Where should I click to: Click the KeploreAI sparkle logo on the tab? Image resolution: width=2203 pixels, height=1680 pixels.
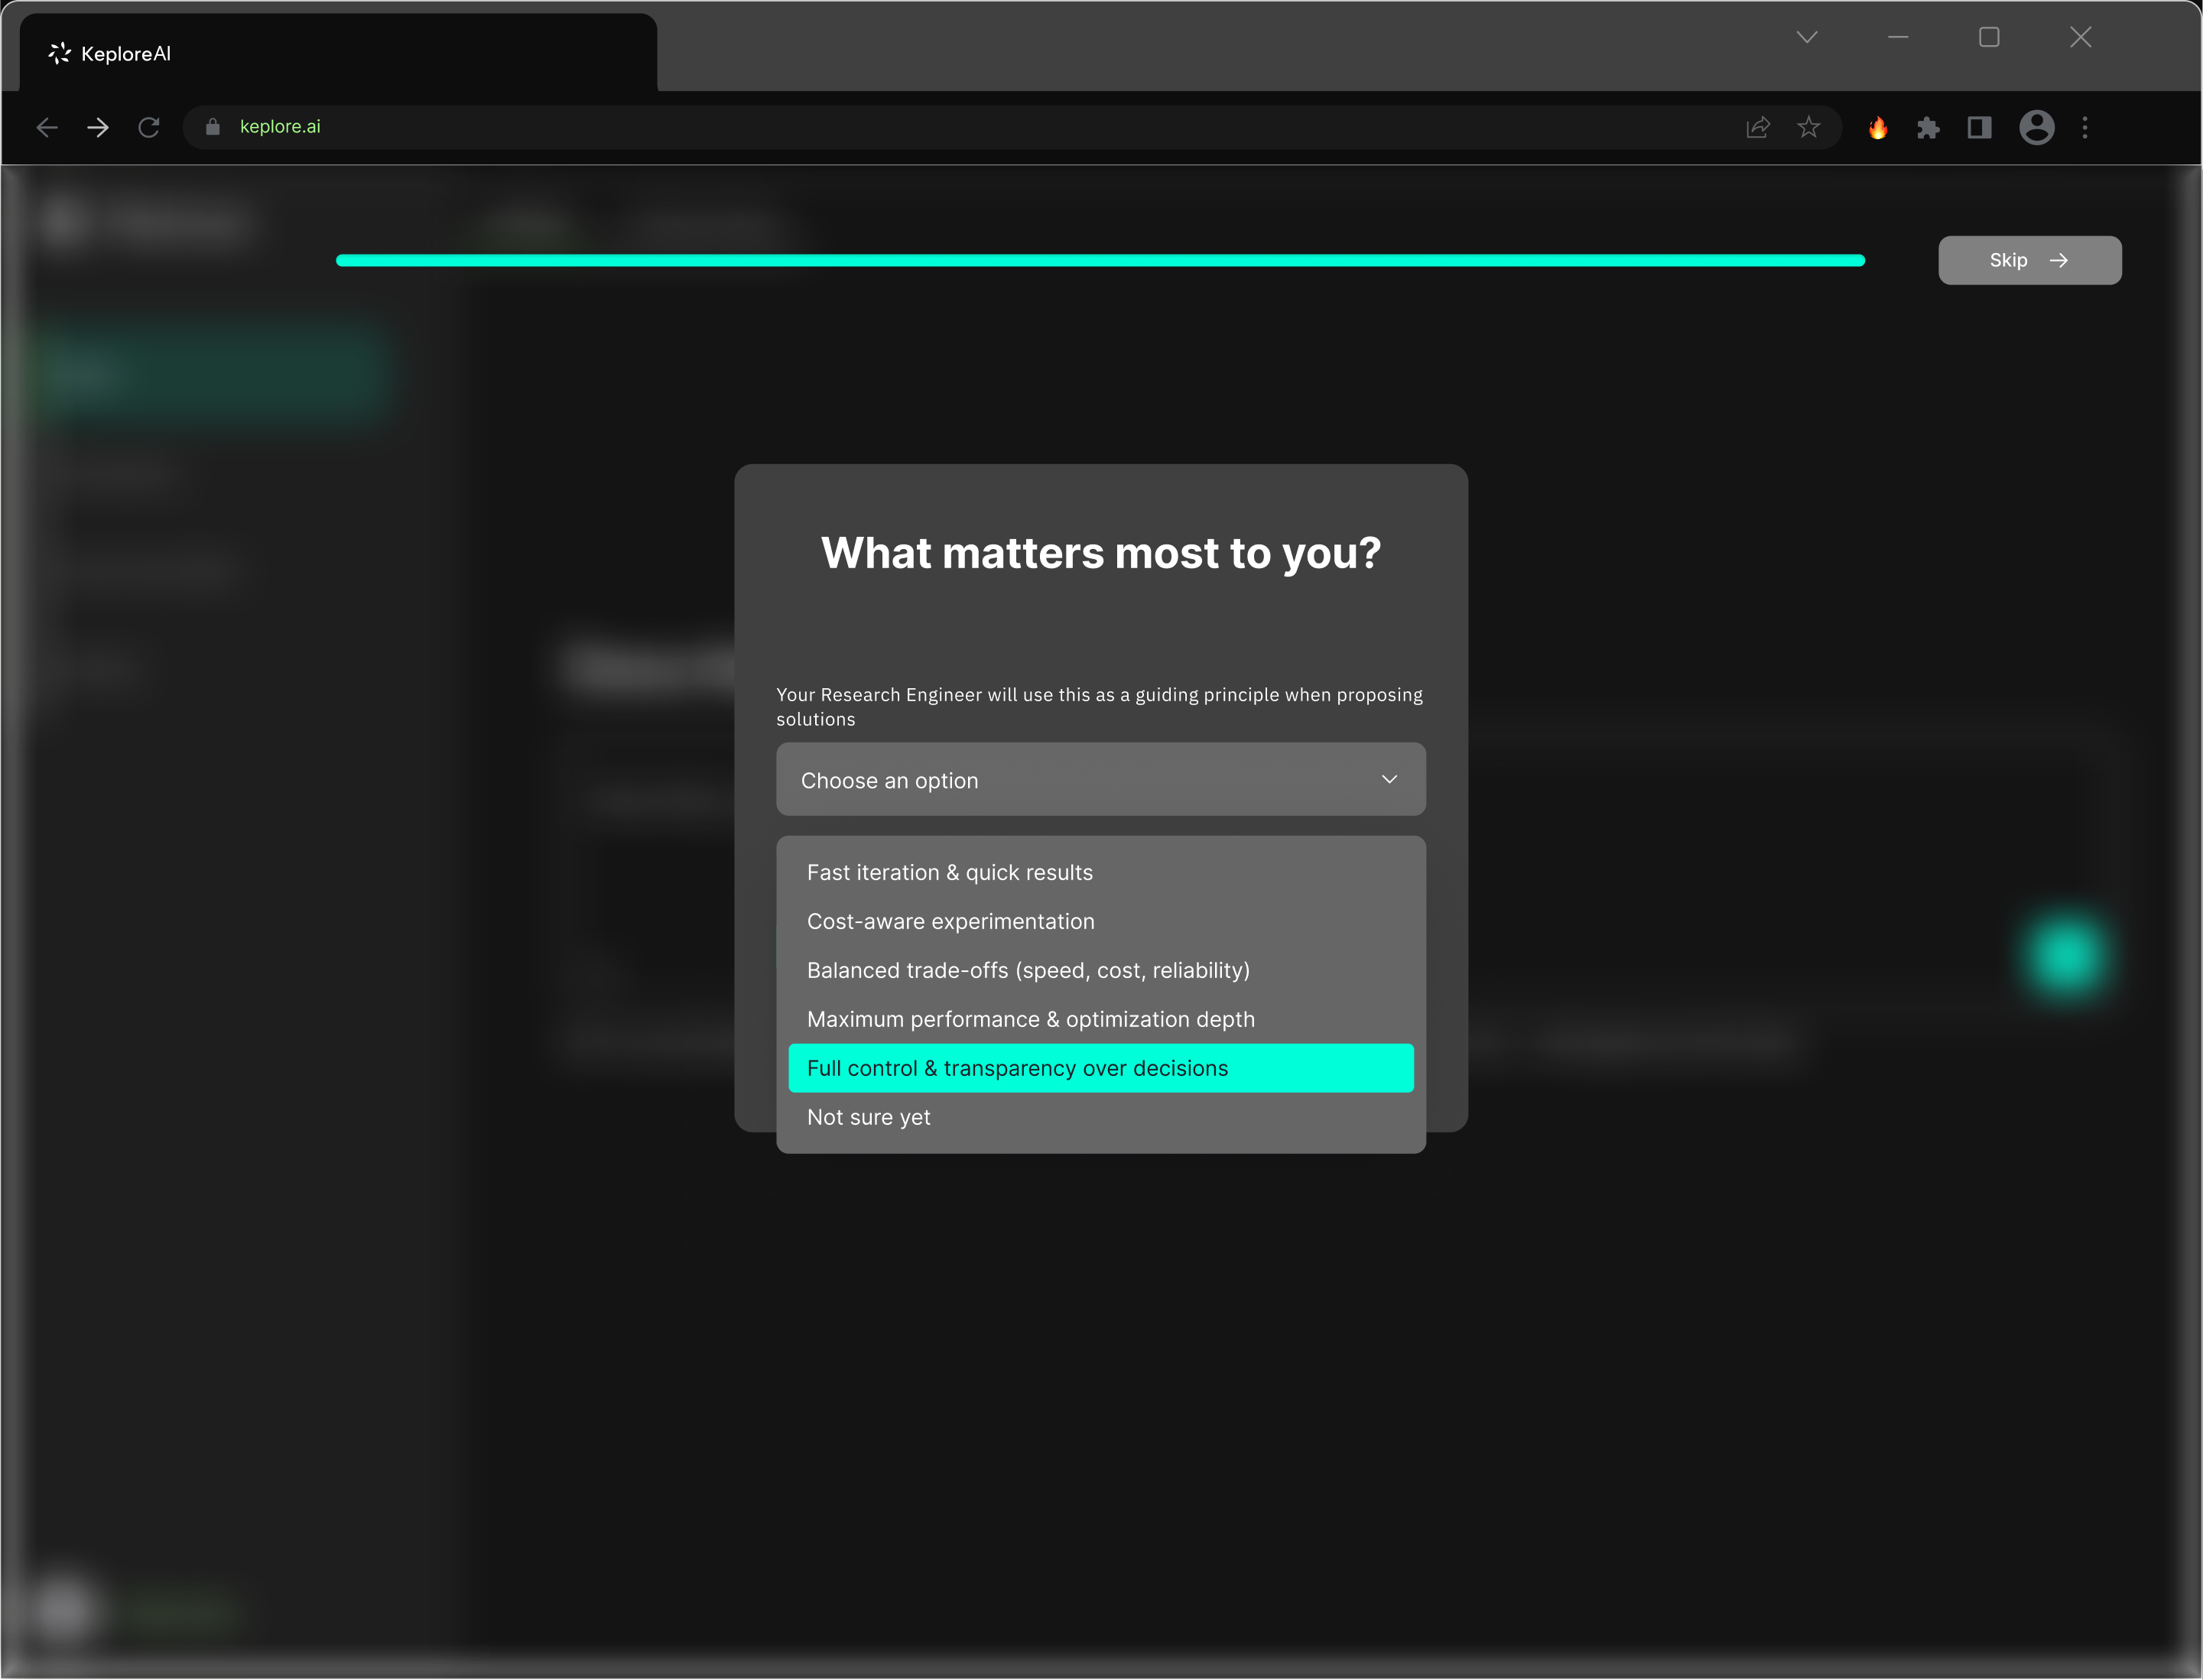[59, 53]
